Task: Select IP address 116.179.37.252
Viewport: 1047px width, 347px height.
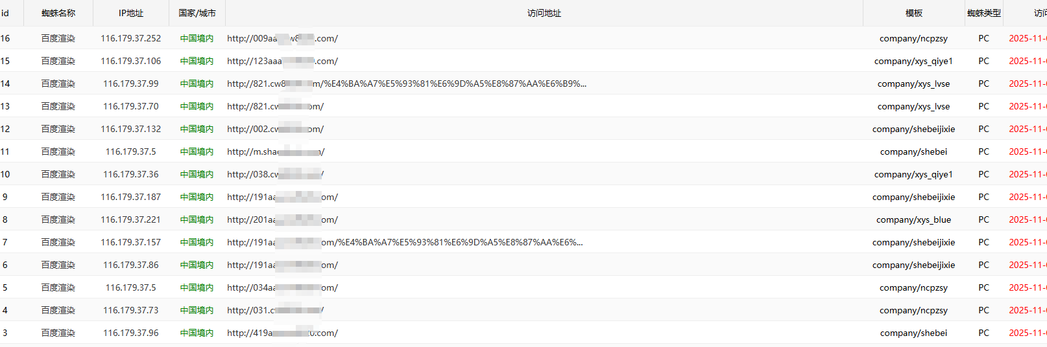Action: tap(131, 38)
